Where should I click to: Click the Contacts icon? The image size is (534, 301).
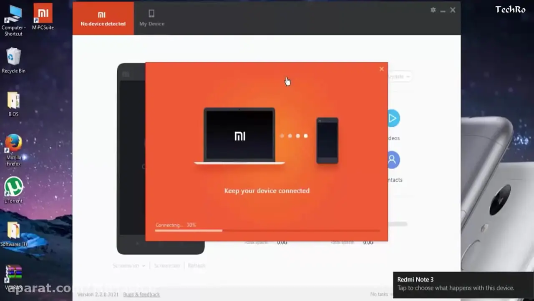[393, 160]
